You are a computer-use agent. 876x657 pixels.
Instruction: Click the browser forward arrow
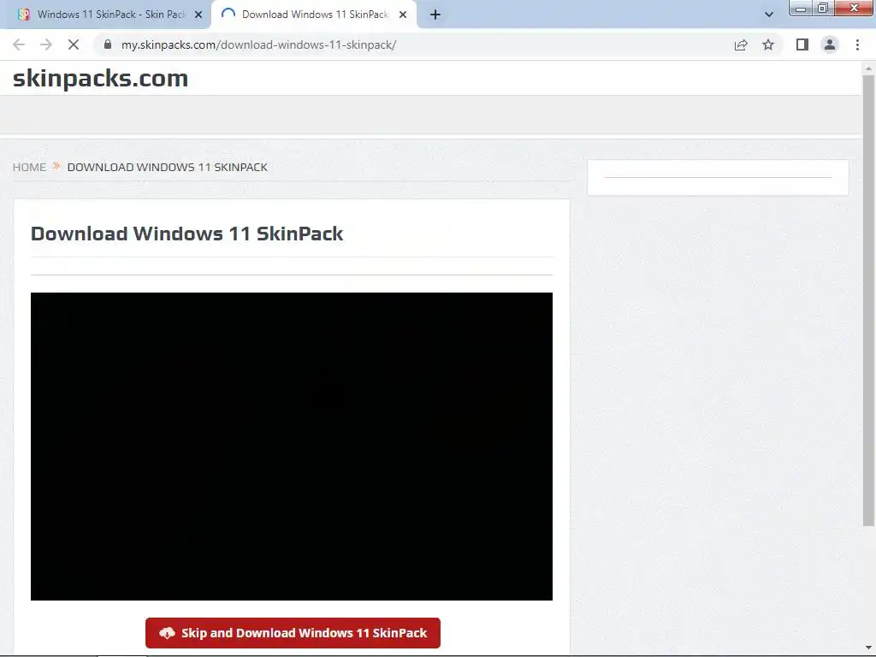46,44
